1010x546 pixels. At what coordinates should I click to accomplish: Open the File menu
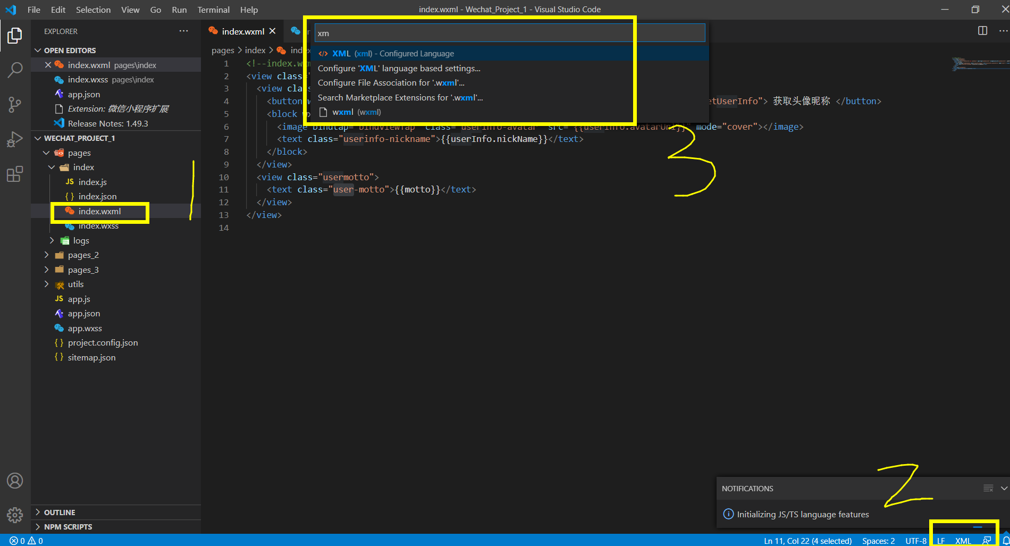pyautogui.click(x=33, y=10)
